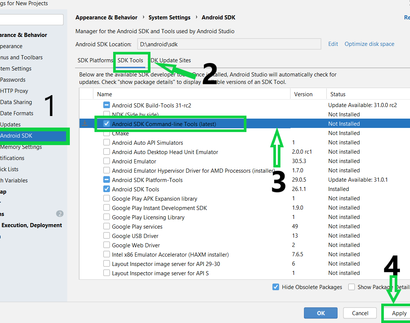
Task: Open HTTP Proxy settings
Action: (x=14, y=91)
